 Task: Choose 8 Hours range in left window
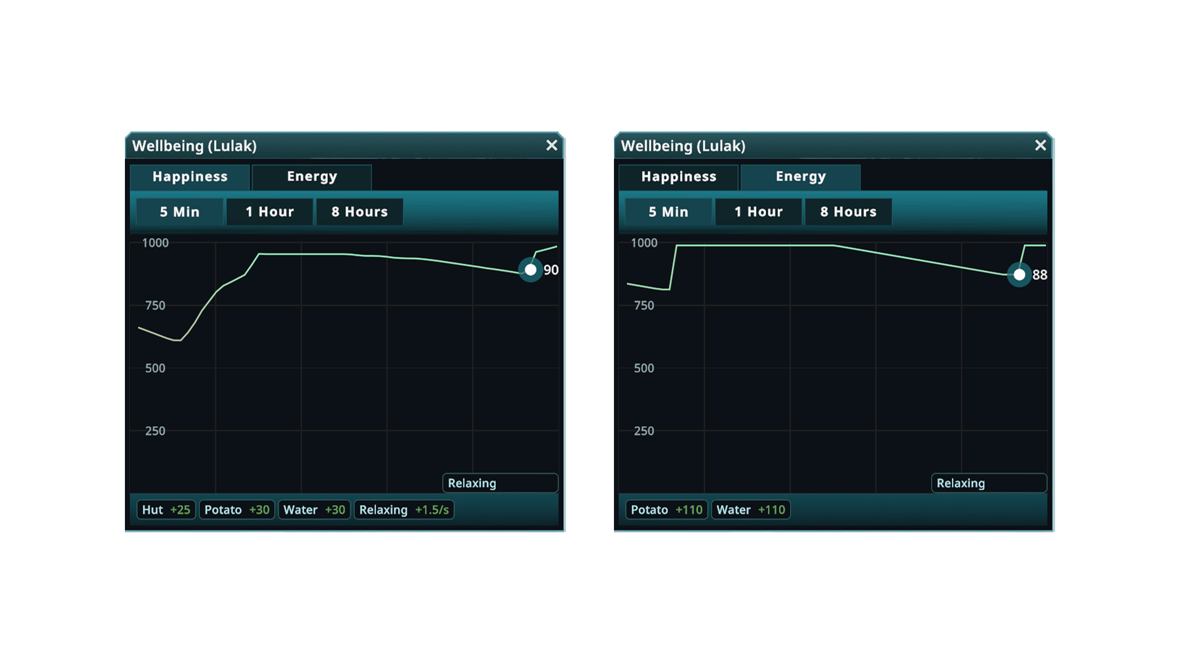pyautogui.click(x=360, y=212)
